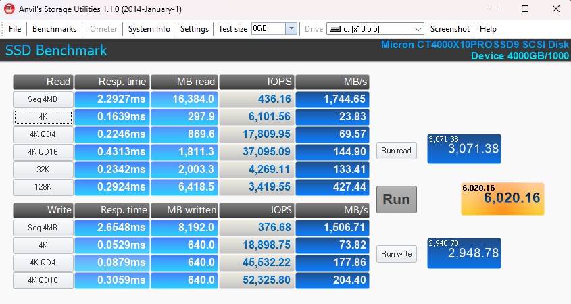Maximize the application window
Viewport: 571px width, 304px height.
(x=525, y=9)
